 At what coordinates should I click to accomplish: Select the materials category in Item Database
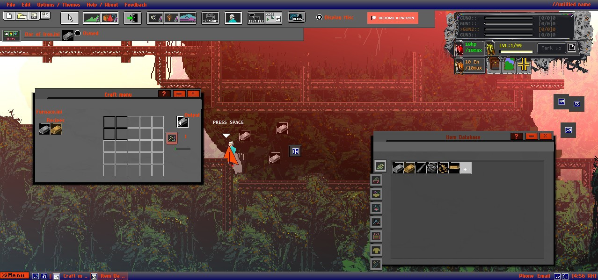point(380,166)
